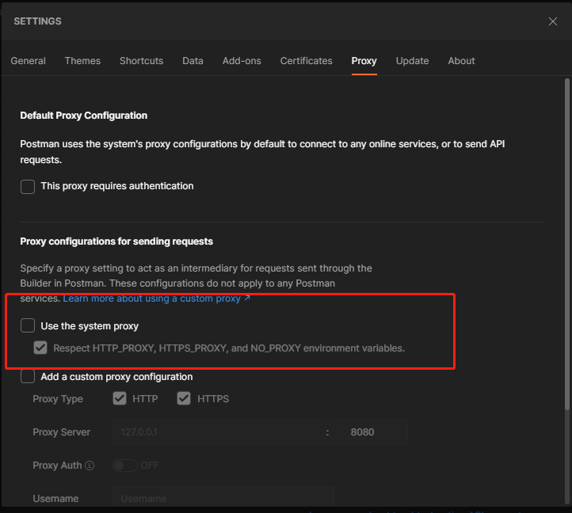Click 'Proxy configurations for sending requests' heading

pos(116,241)
